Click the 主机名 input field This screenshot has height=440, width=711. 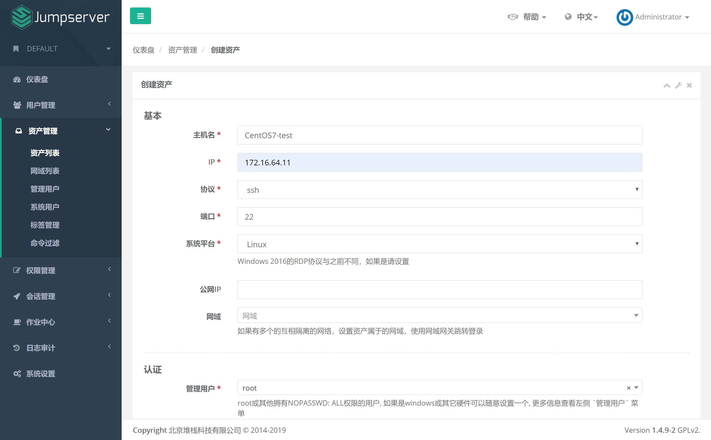[x=440, y=135]
